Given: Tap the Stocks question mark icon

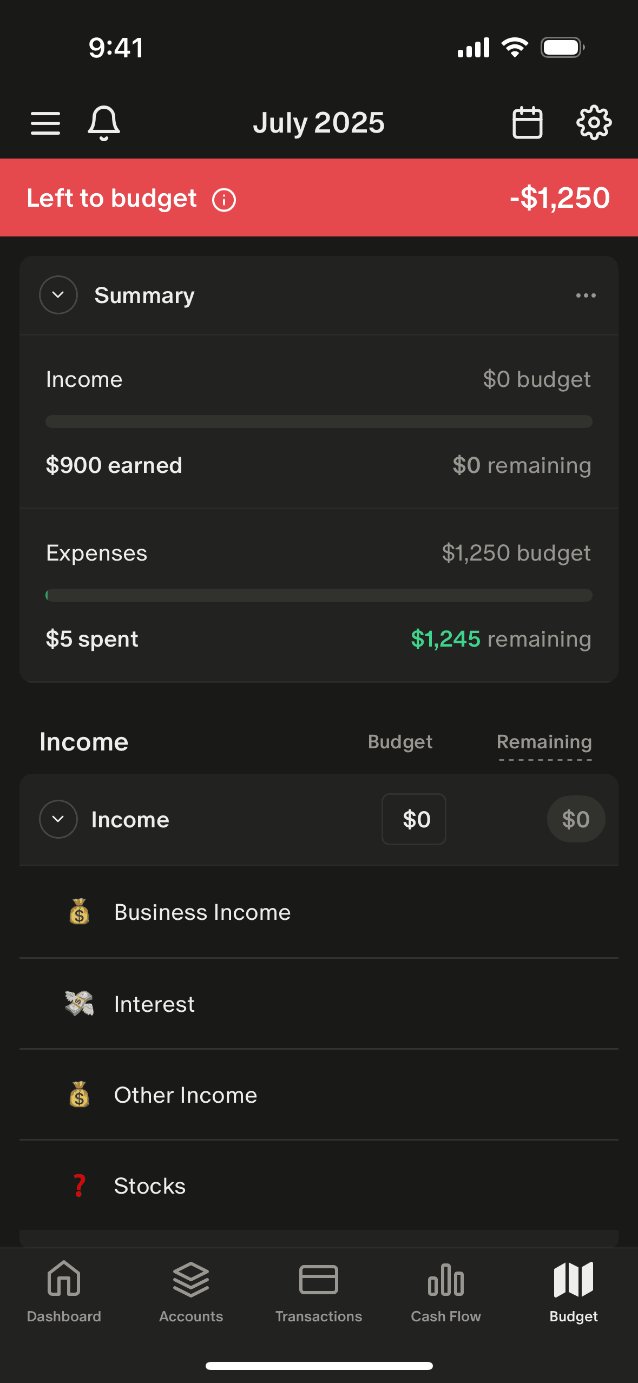Looking at the screenshot, I should 80,1186.
